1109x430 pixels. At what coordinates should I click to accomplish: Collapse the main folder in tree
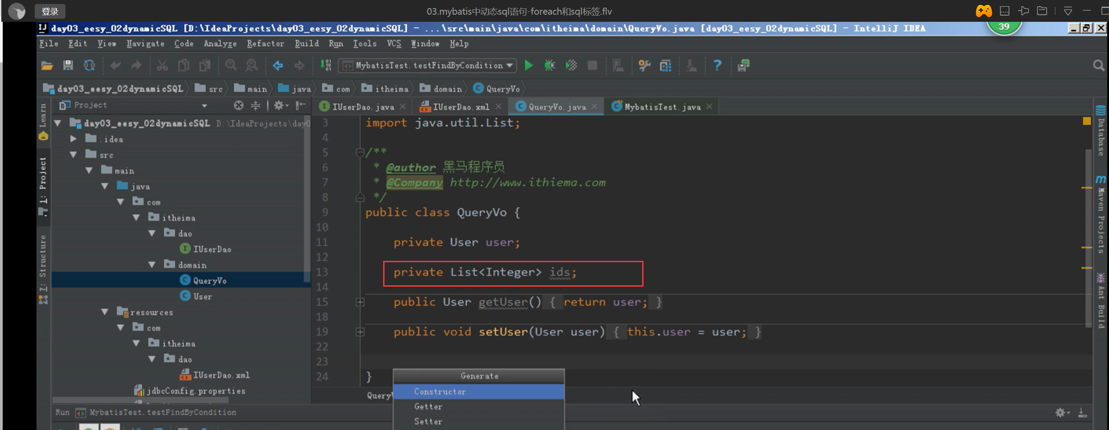click(x=89, y=170)
